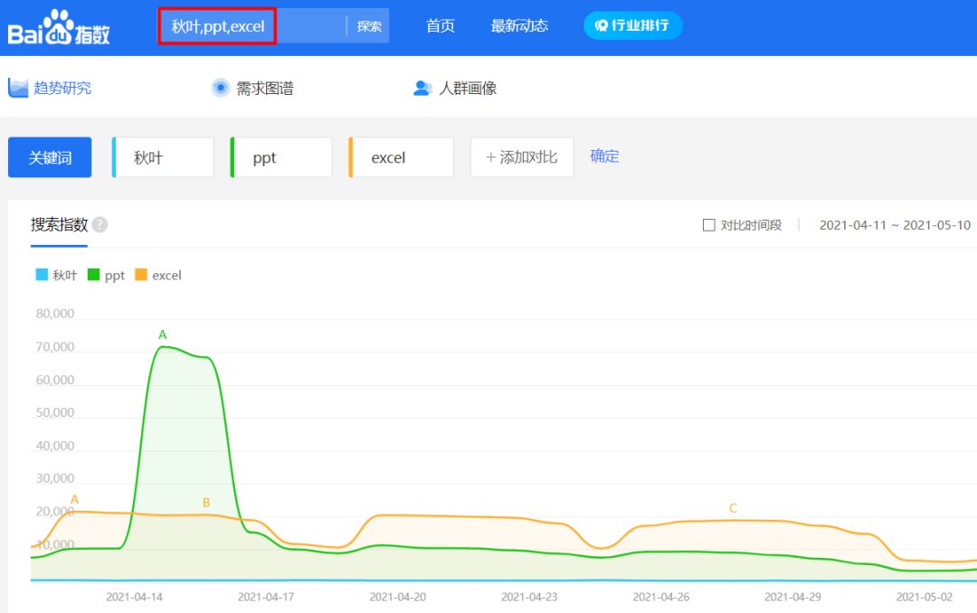
Task: Toggle the 秋叶 legend series
Action: point(56,275)
